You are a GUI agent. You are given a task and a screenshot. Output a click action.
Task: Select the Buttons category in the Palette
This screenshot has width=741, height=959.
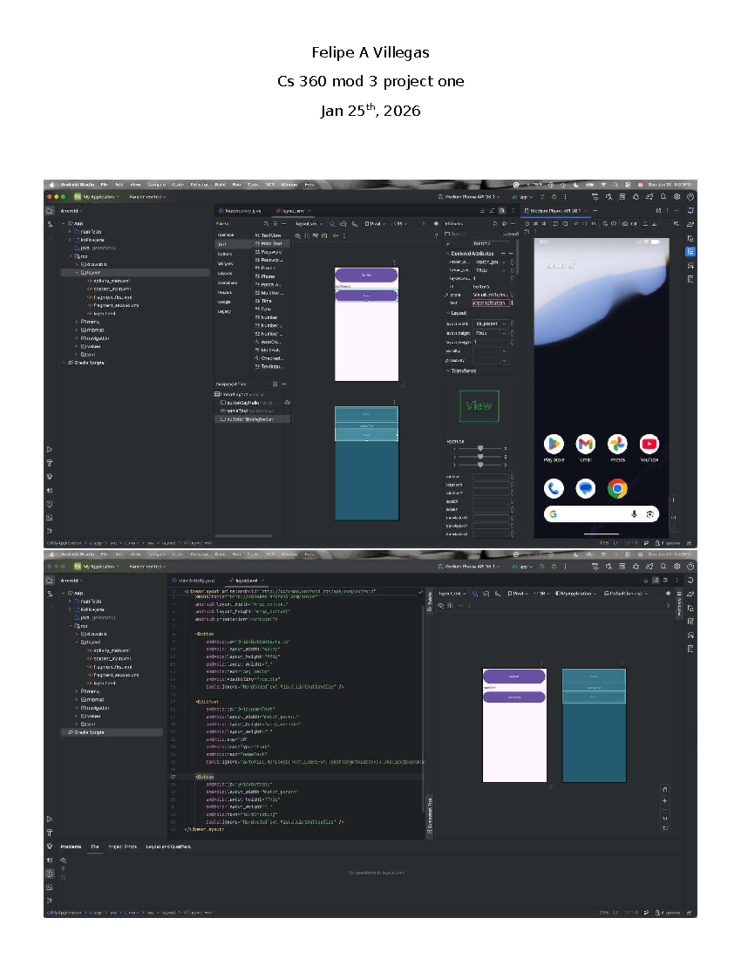(x=225, y=254)
